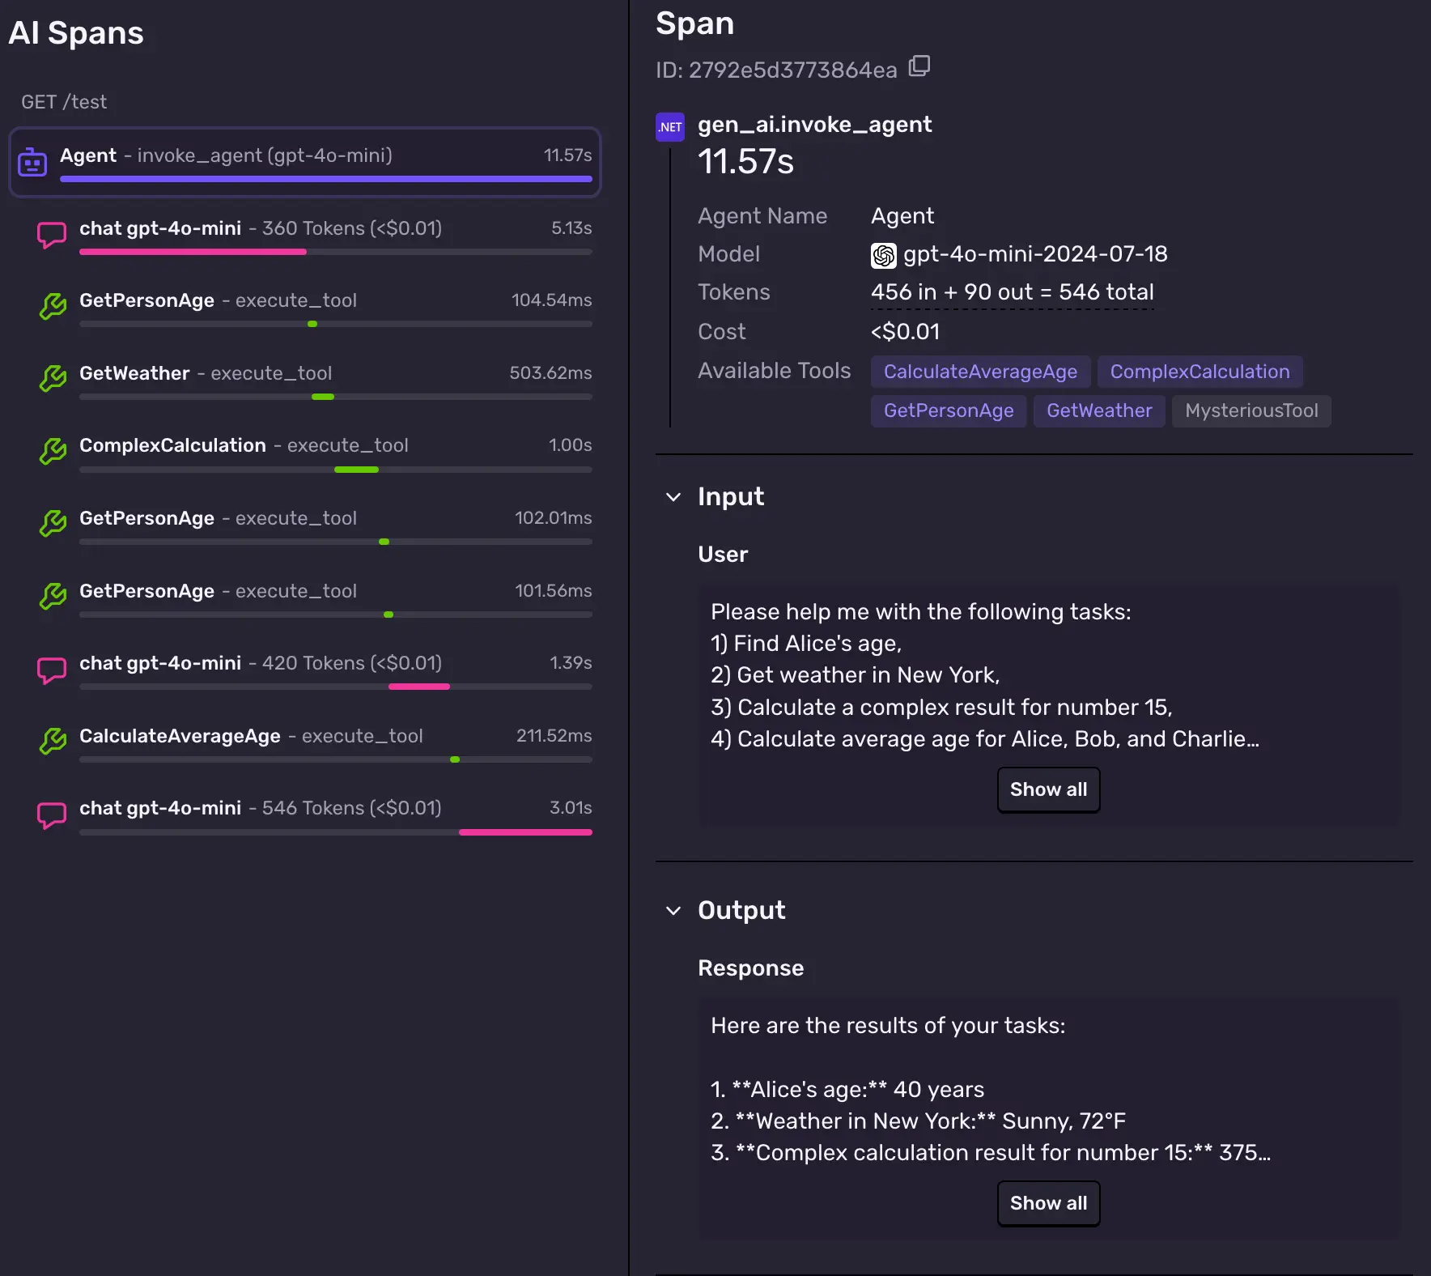Show all of the response output
Viewport: 1431px width, 1276px height.
[1048, 1203]
